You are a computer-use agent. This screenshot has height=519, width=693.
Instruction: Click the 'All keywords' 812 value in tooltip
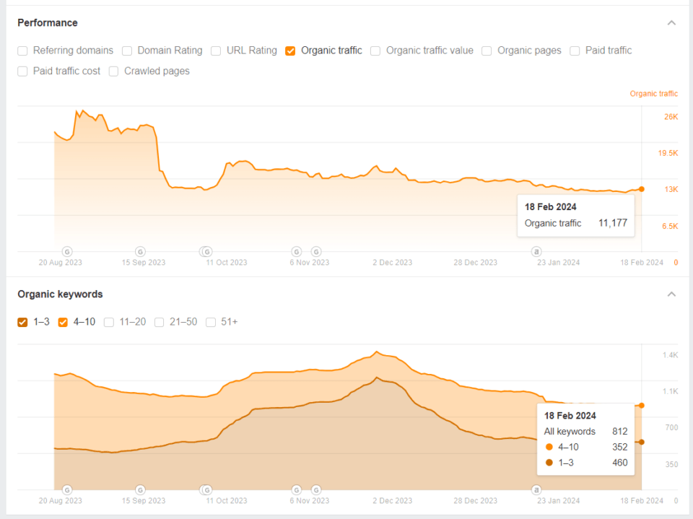pyautogui.click(x=619, y=432)
